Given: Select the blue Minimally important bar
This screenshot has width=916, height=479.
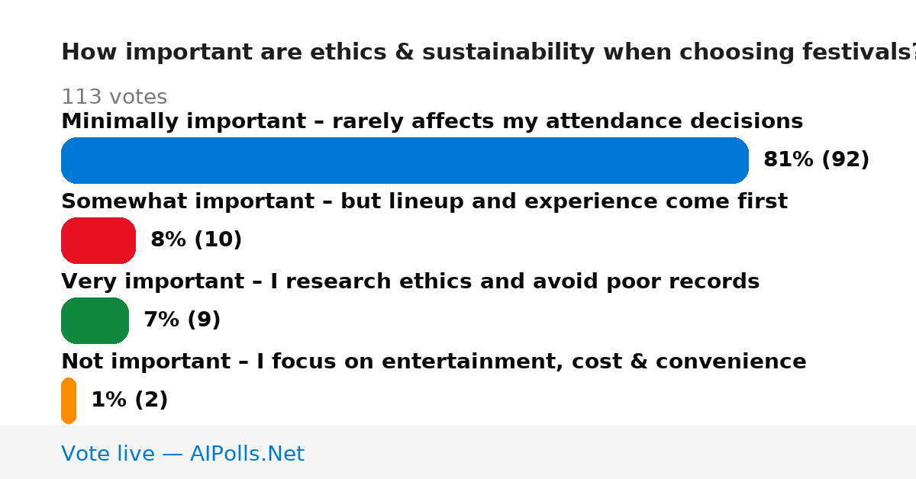Looking at the screenshot, I should tap(405, 160).
